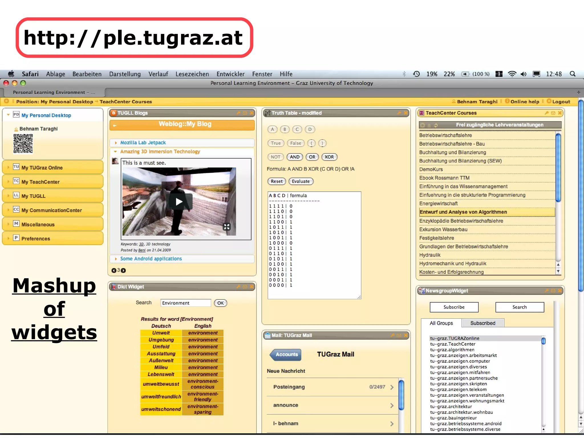Screen dimensions: 584x438
Task: Click Reset in Truth Table widget
Action: (277, 181)
